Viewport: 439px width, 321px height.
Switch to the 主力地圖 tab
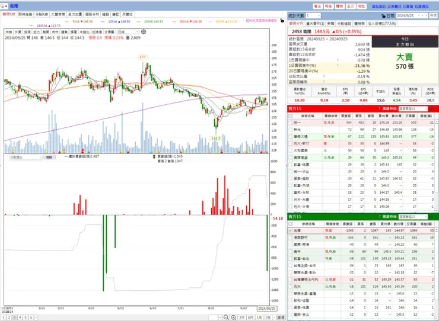click(75, 14)
